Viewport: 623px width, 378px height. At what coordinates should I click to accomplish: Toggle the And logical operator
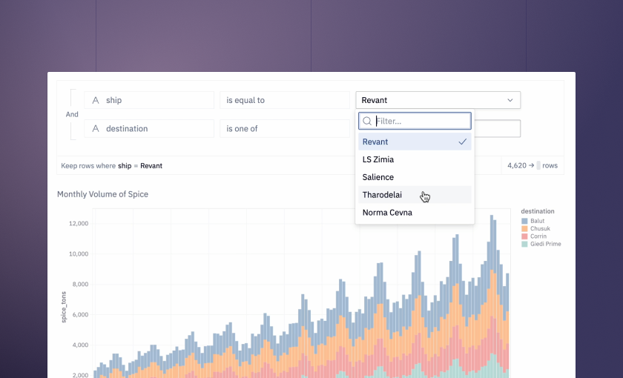click(72, 114)
